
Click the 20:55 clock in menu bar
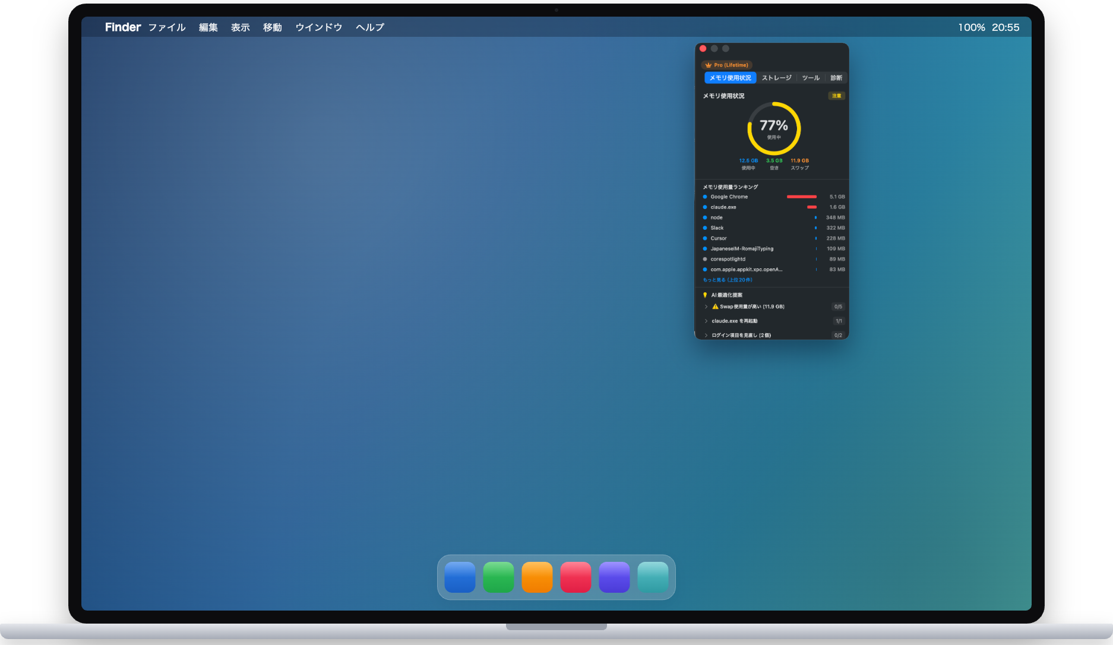tap(1006, 27)
